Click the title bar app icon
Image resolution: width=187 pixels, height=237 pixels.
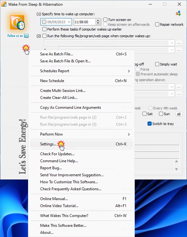click(x=4, y=4)
